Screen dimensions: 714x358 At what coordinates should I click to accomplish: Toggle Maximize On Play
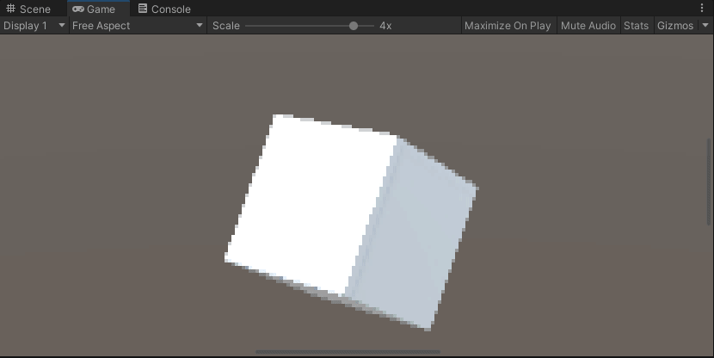[508, 26]
